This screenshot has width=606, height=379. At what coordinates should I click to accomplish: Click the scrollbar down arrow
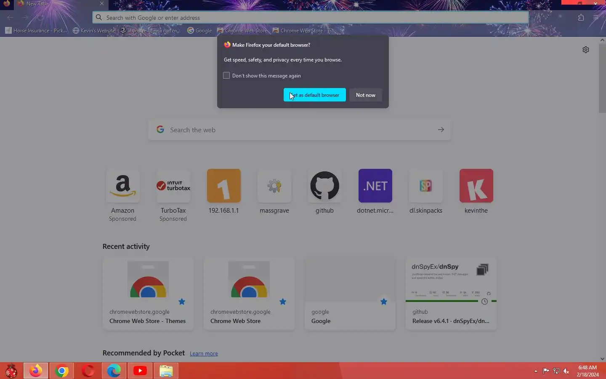coord(602,359)
